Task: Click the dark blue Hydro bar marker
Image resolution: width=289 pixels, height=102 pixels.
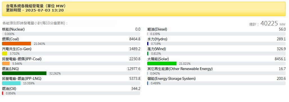Action: coord(148,44)
